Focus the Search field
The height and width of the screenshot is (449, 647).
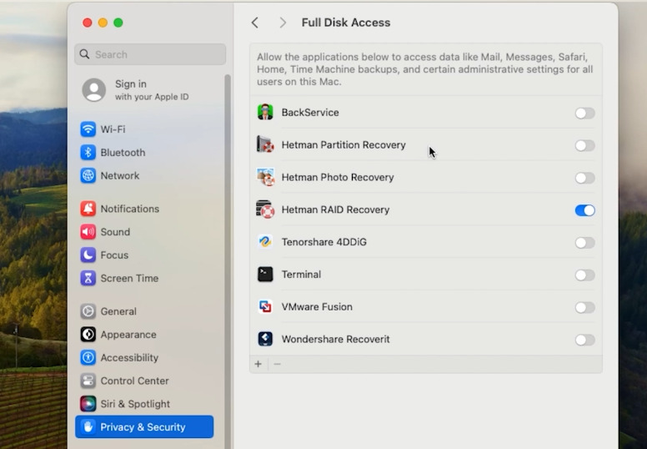[x=150, y=54]
